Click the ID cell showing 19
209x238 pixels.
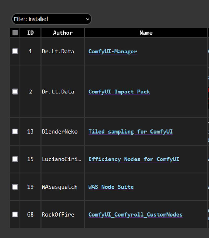coord(31,187)
